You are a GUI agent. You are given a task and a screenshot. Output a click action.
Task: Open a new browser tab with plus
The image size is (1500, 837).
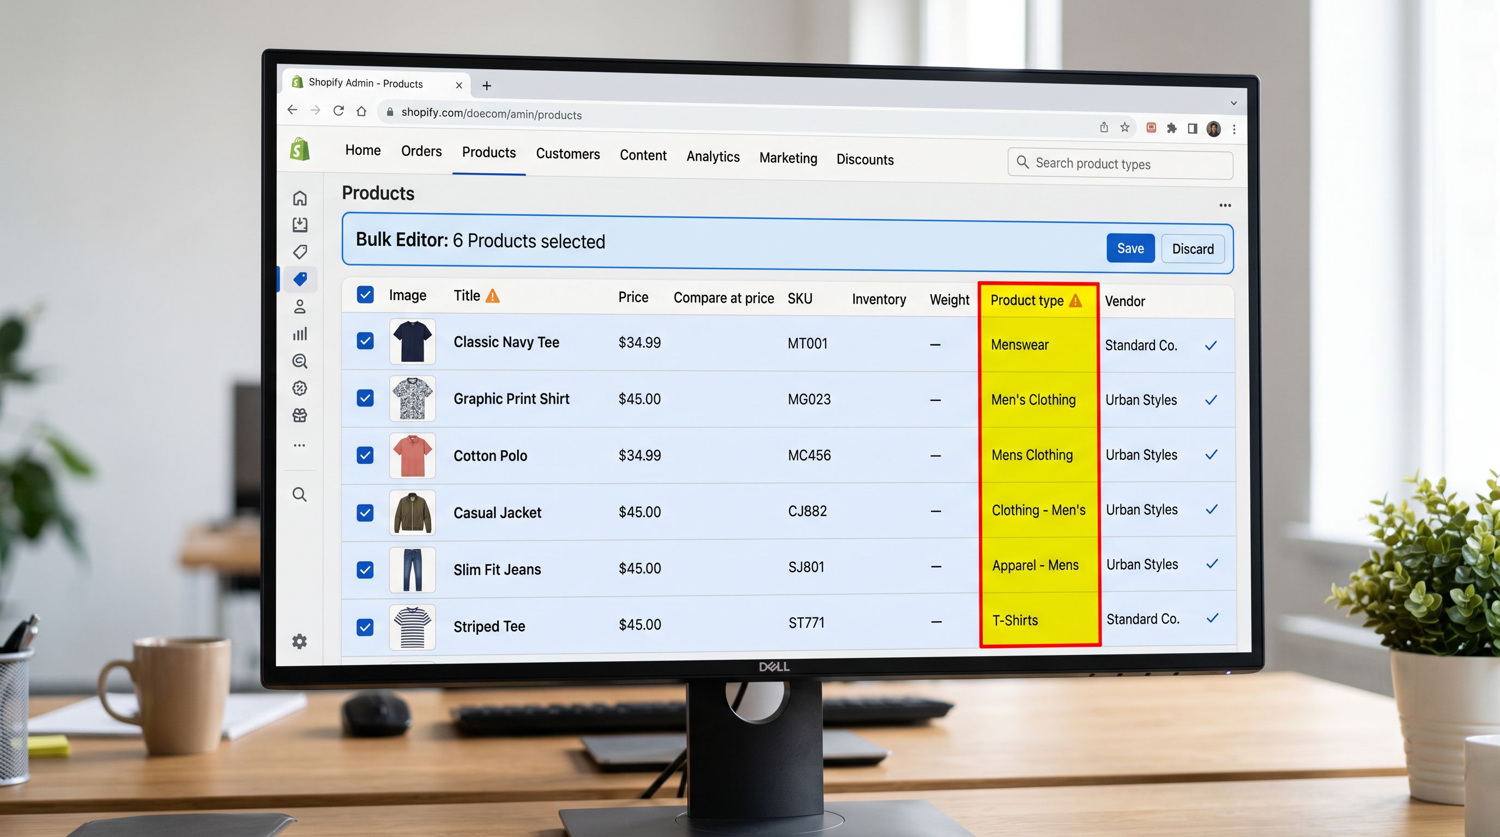coord(487,86)
